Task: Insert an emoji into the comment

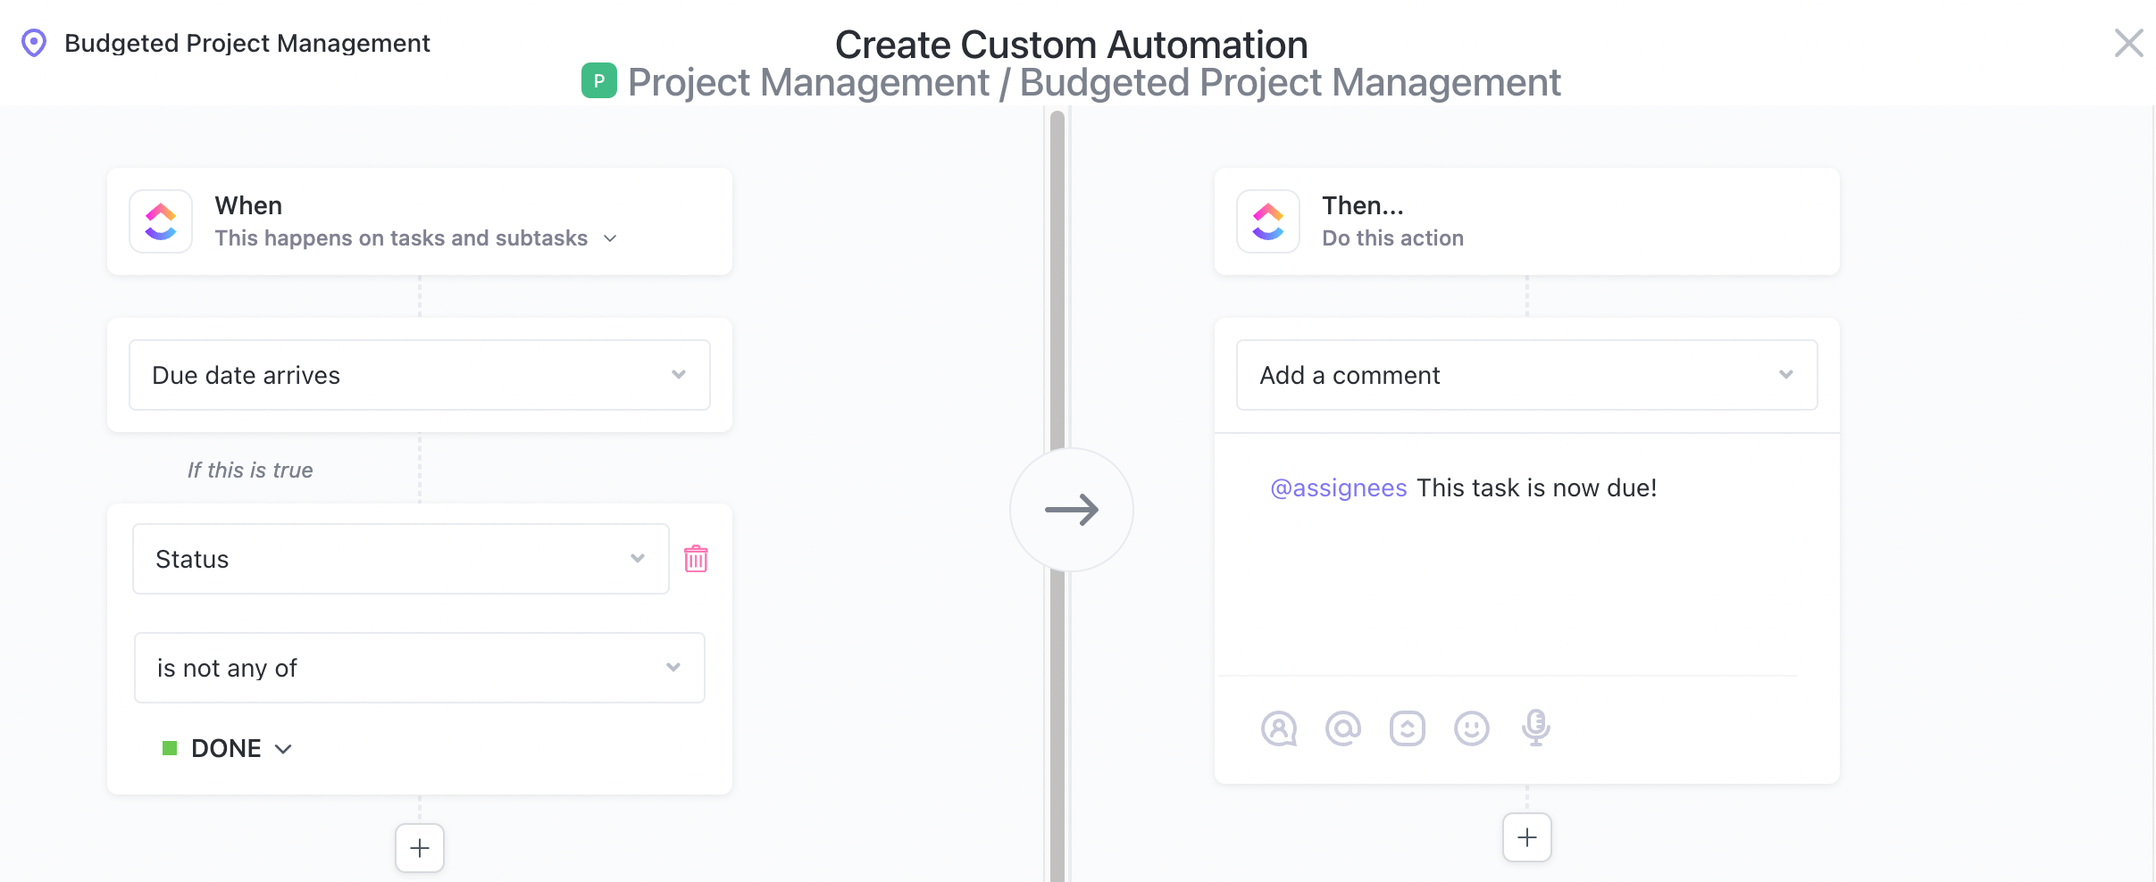Action: point(1472,728)
